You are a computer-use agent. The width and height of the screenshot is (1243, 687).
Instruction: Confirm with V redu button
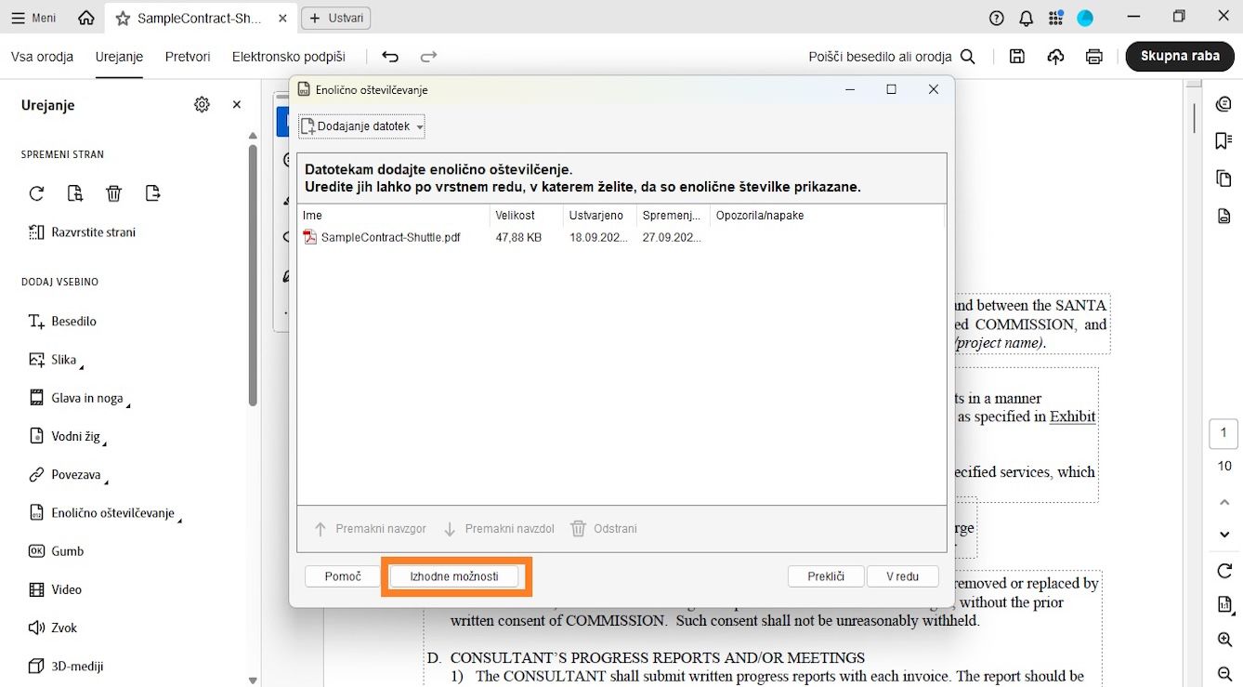point(902,576)
